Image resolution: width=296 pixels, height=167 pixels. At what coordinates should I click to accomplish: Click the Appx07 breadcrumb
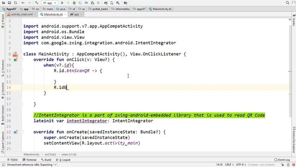point(9,9)
